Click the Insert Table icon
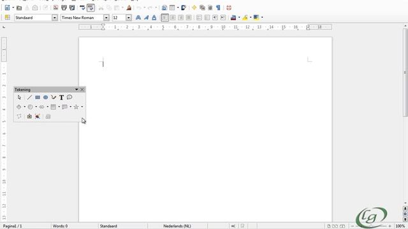 [172, 8]
